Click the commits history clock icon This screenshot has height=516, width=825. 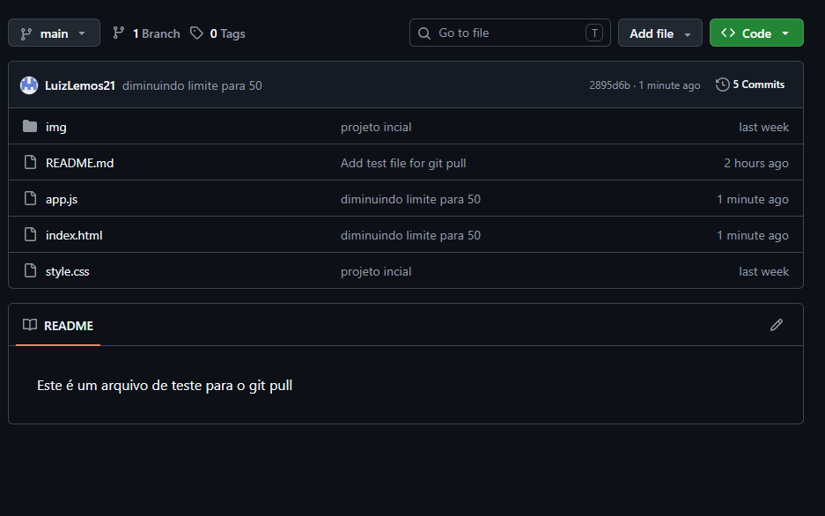pos(723,85)
